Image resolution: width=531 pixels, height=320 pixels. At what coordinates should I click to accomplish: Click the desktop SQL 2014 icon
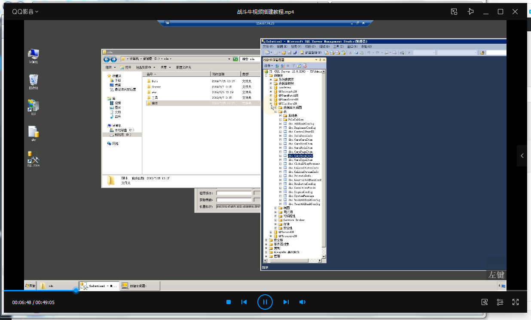pyautogui.click(x=34, y=159)
